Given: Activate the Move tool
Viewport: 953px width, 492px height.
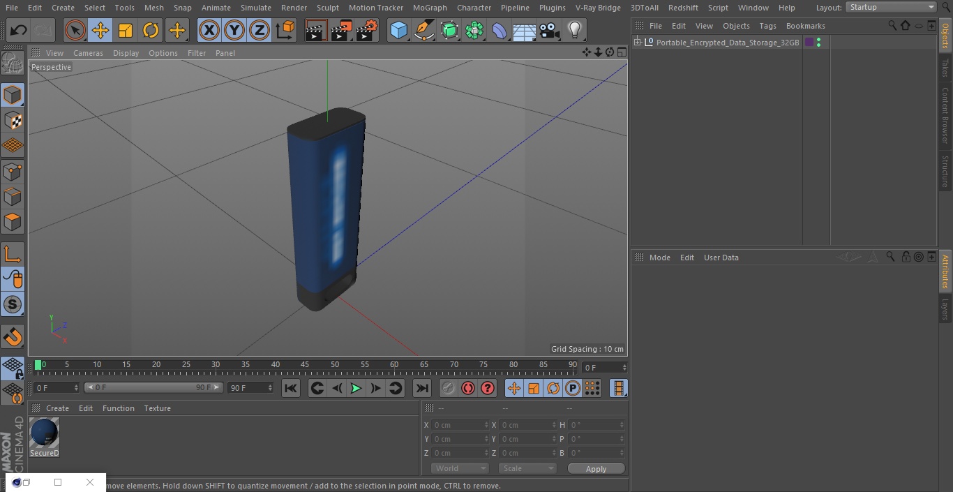Looking at the screenshot, I should coord(100,30).
